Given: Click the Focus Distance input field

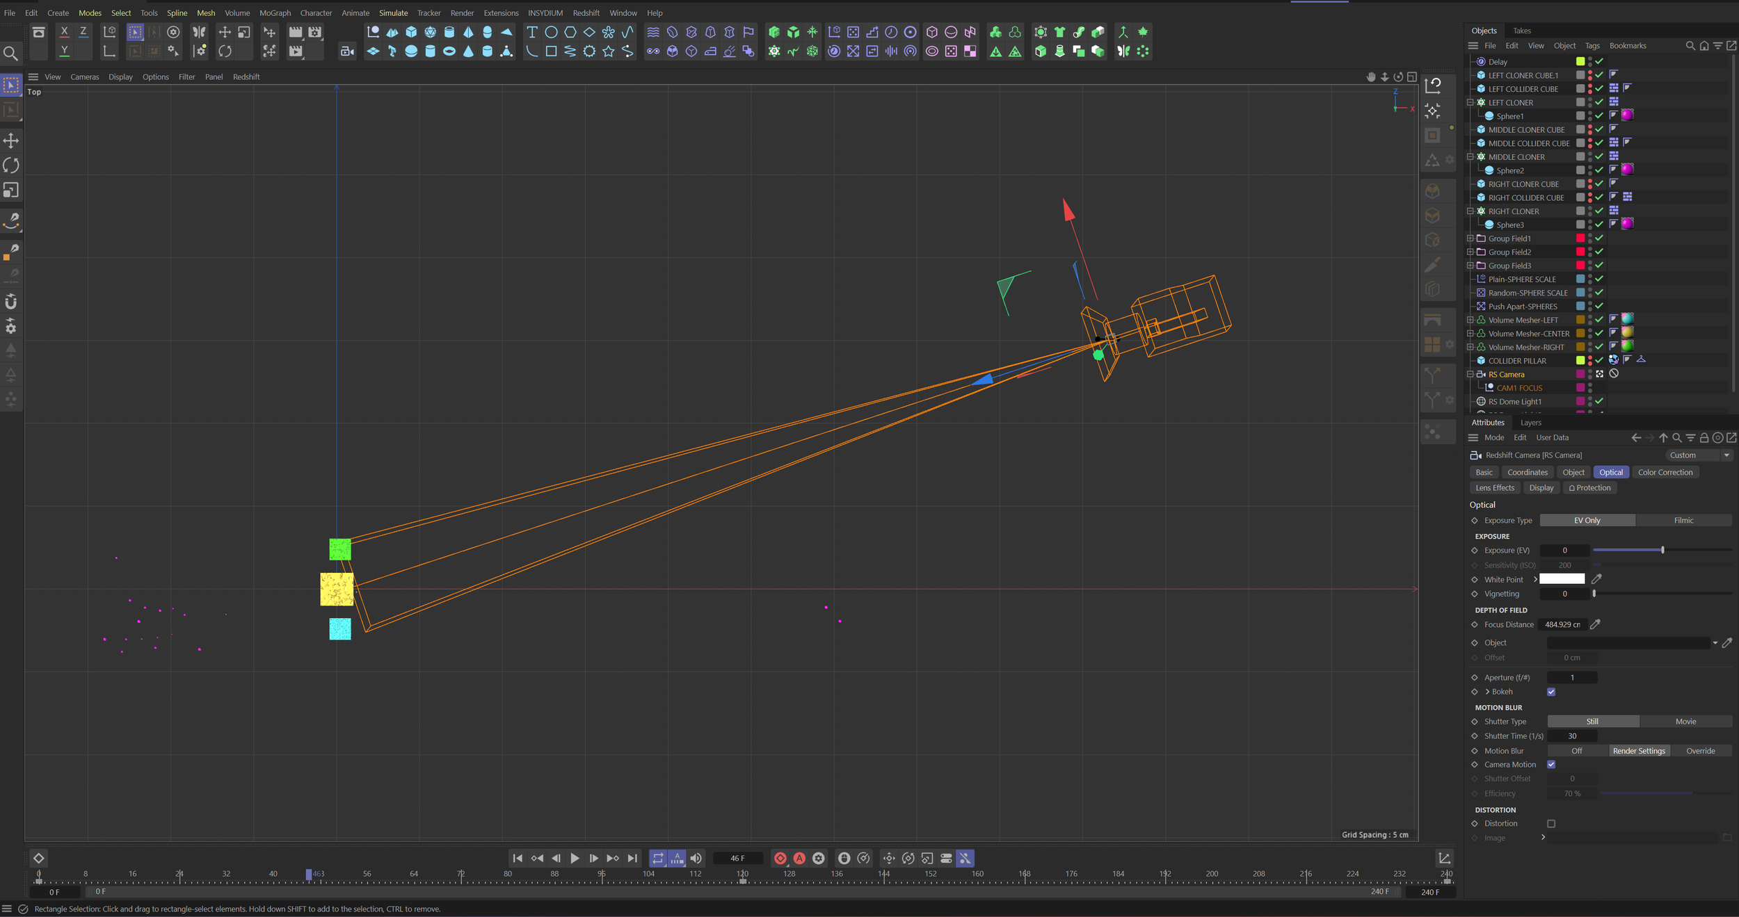Looking at the screenshot, I should (1562, 624).
